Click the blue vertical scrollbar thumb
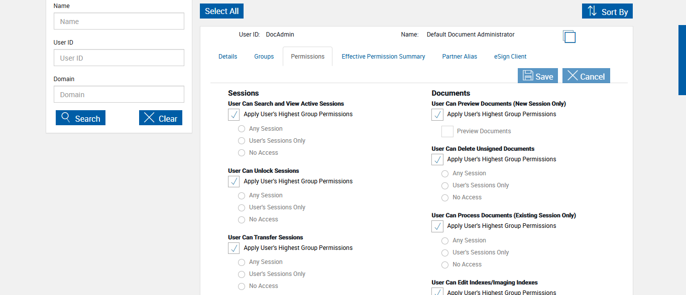Viewport: 686px width, 295px height. (682, 60)
